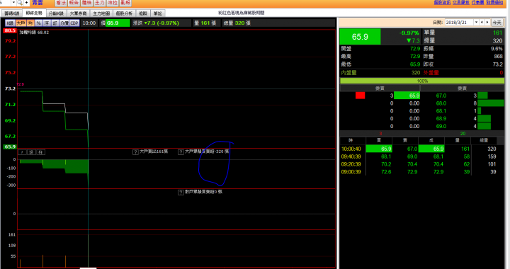Image resolution: width=510 pixels, height=269 pixels.
Task: Click the 68.9 ask price
Action: (x=441, y=119)
